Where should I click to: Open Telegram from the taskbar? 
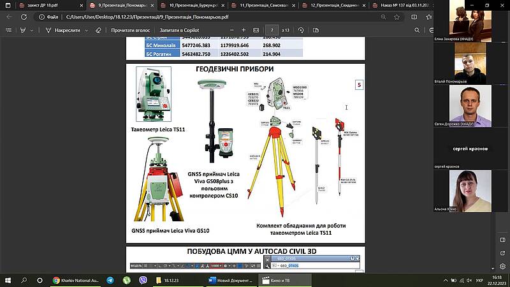click(110, 280)
